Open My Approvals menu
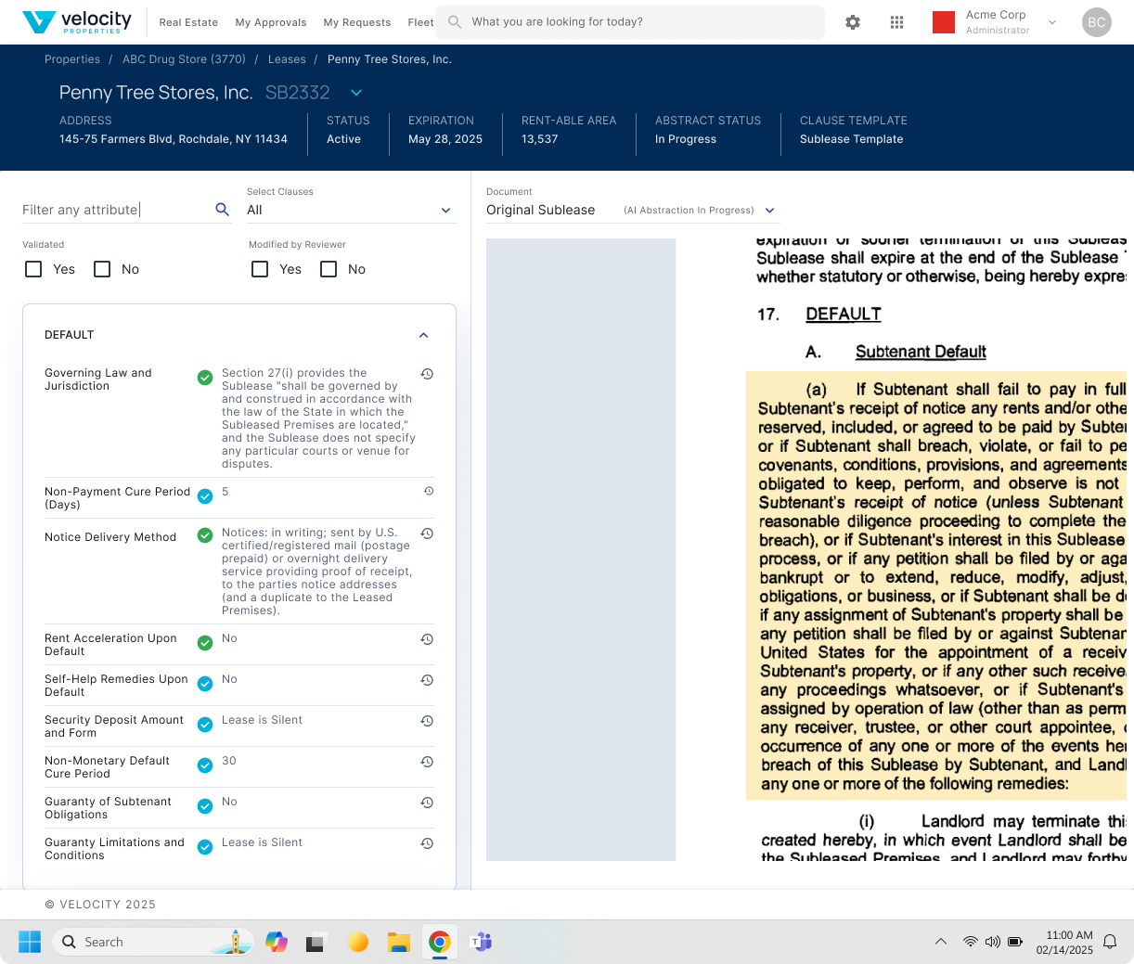1134x964 pixels. coord(271,22)
